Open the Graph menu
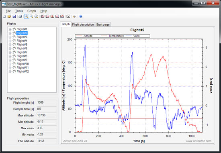 point(32,11)
